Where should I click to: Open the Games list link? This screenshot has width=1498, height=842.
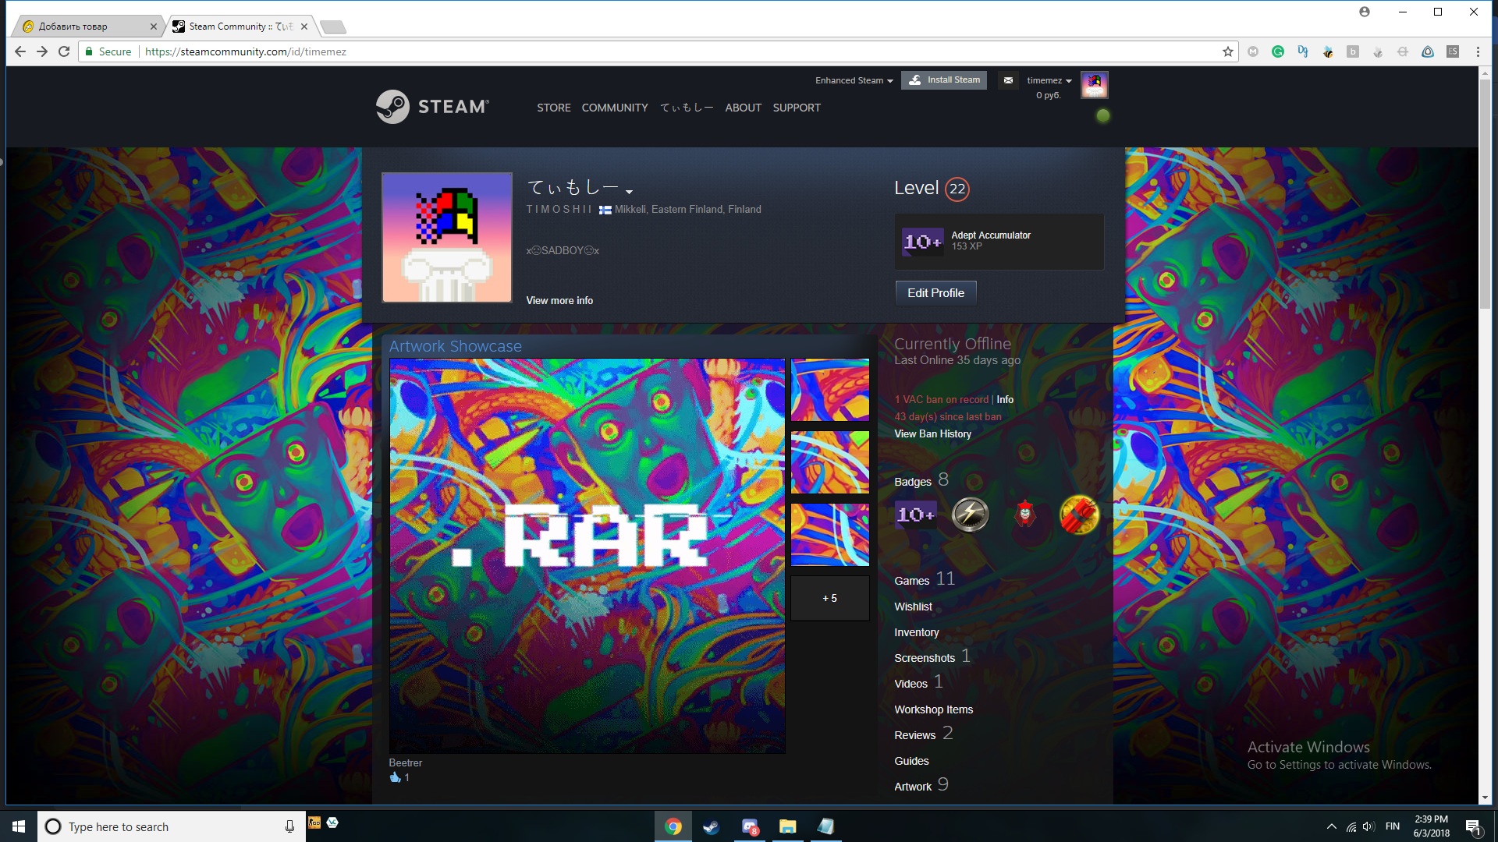(x=912, y=581)
